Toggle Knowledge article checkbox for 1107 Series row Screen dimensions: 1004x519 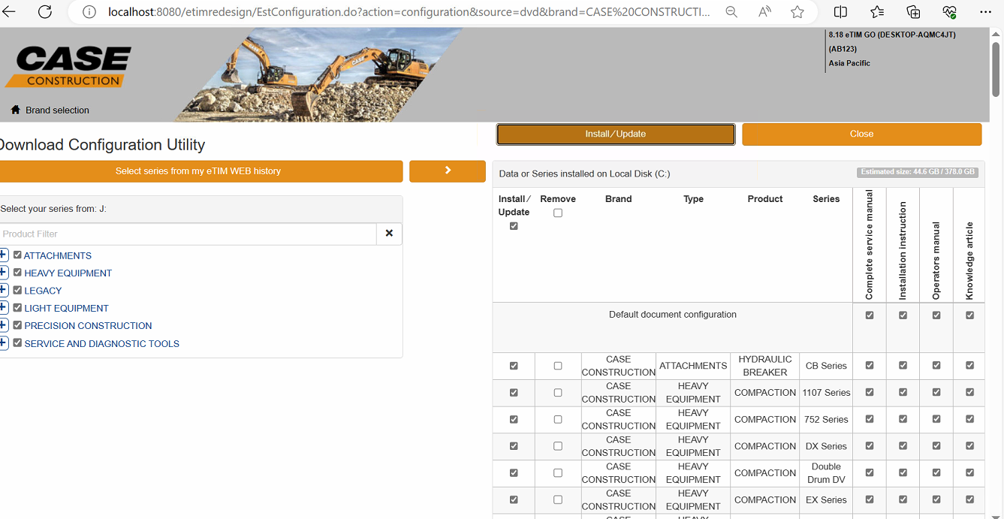pyautogui.click(x=969, y=393)
